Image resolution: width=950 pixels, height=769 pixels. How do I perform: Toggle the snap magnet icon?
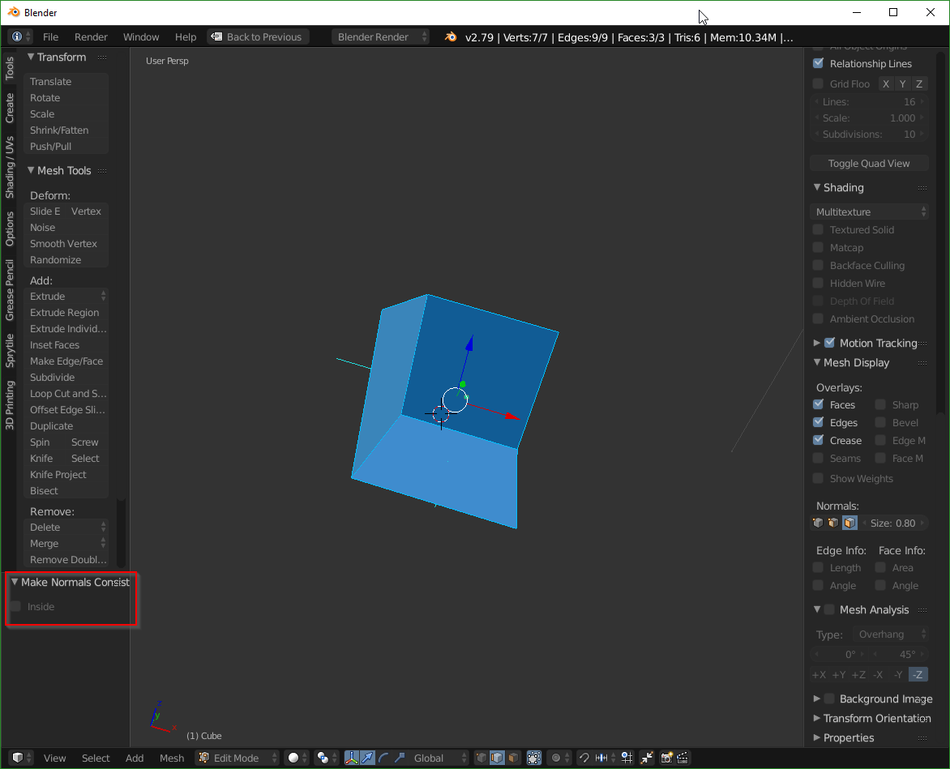pyautogui.click(x=584, y=758)
